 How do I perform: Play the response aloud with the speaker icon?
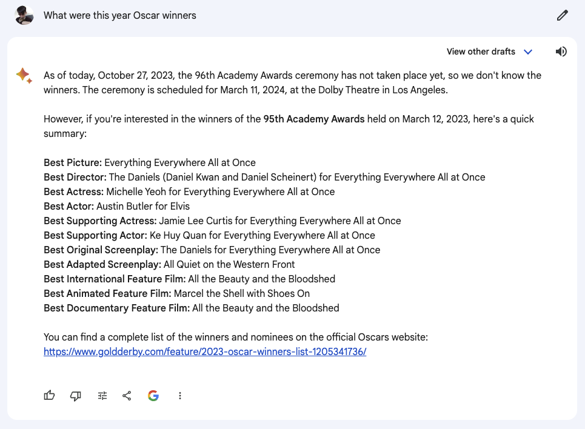[561, 52]
